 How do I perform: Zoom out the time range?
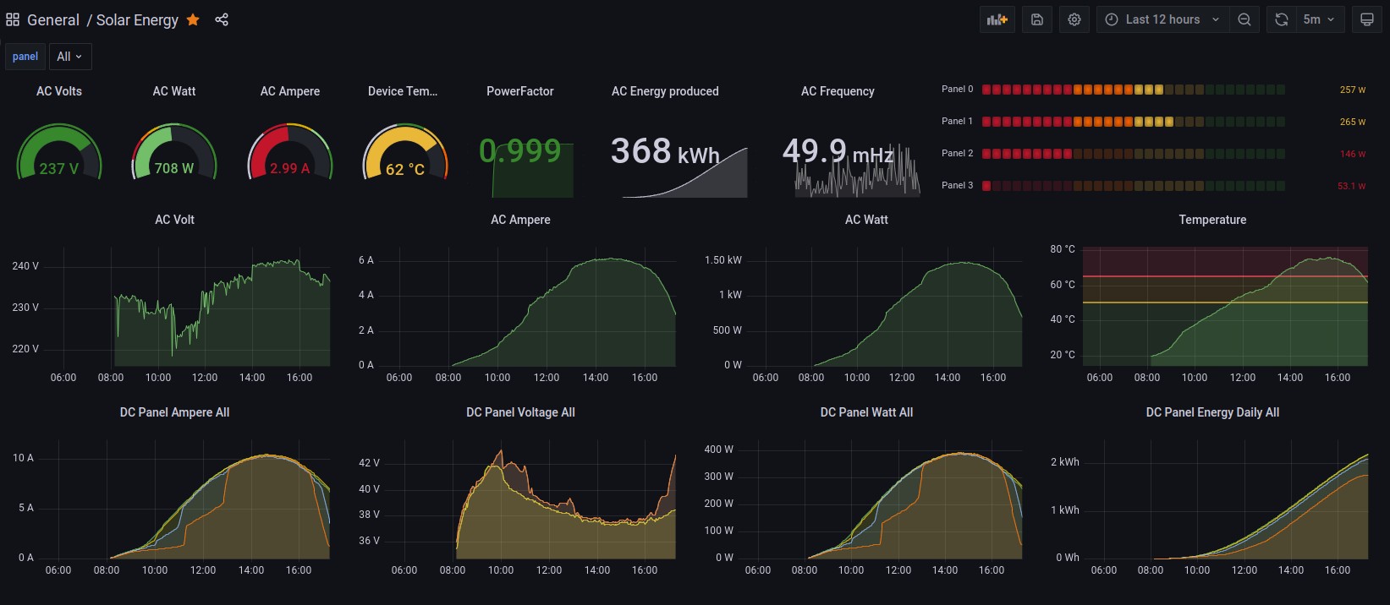[1244, 19]
